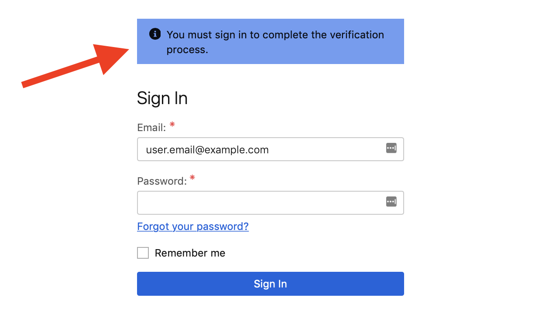Click the red asterisk beside Email label
The image size is (542, 311).
click(172, 125)
